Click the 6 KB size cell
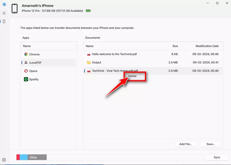This screenshot has height=165, width=231. (175, 54)
